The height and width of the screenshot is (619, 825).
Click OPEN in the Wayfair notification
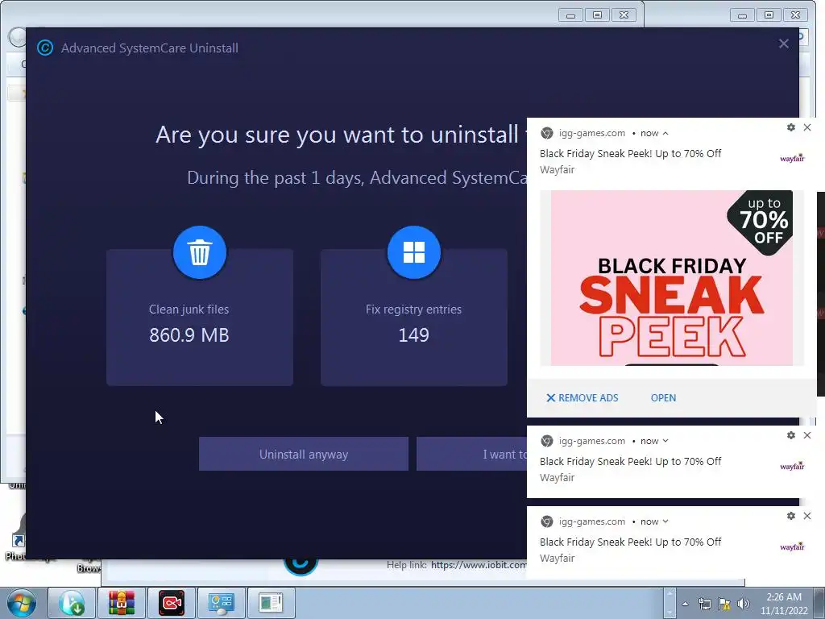(x=663, y=398)
